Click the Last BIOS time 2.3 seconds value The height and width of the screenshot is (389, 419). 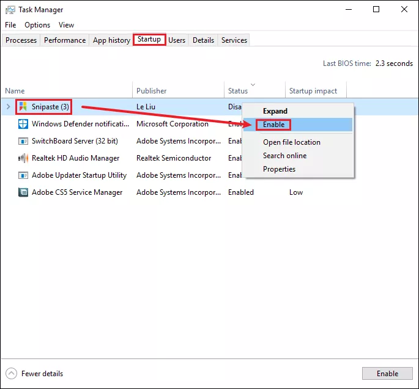coord(394,64)
